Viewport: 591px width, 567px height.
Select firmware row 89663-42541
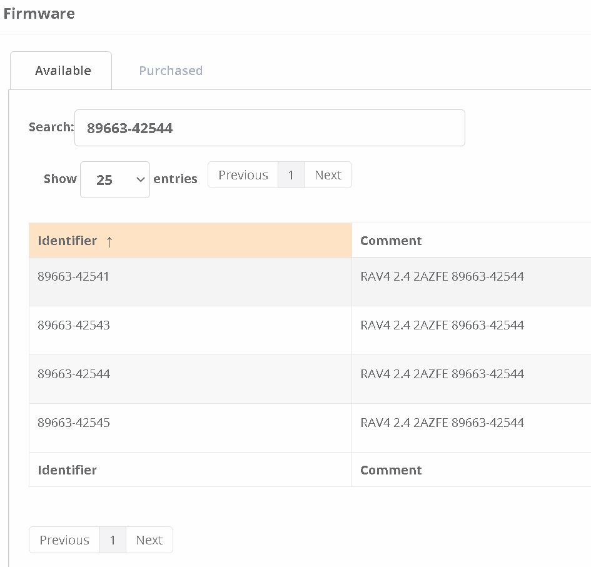point(74,276)
